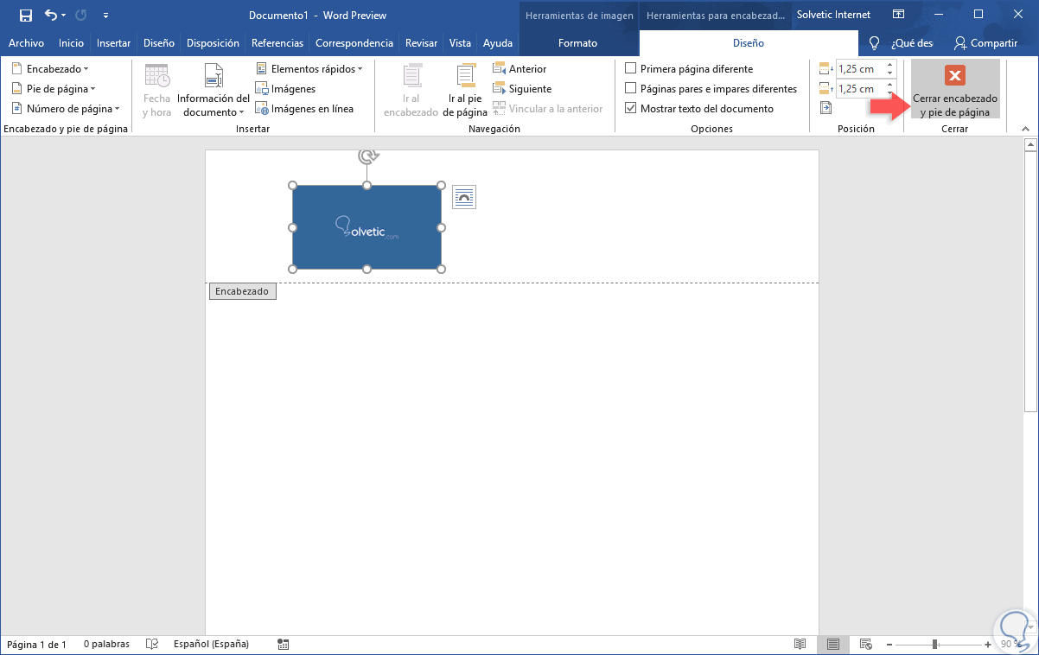
Task: Go to the Correspondencia tab
Action: click(354, 43)
